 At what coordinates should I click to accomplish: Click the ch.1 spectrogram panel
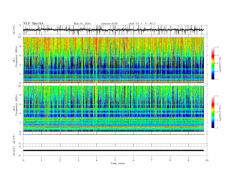tap(114, 60)
